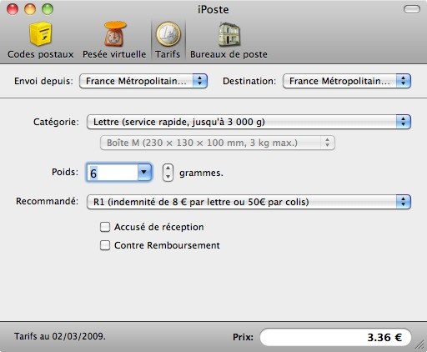The image size is (427, 352).
Task: Click the window resize grip corner
Action: click(420, 345)
